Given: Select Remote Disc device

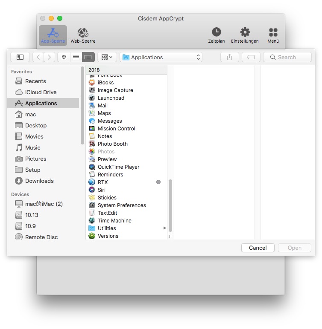Looking at the screenshot, I should coord(43,237).
